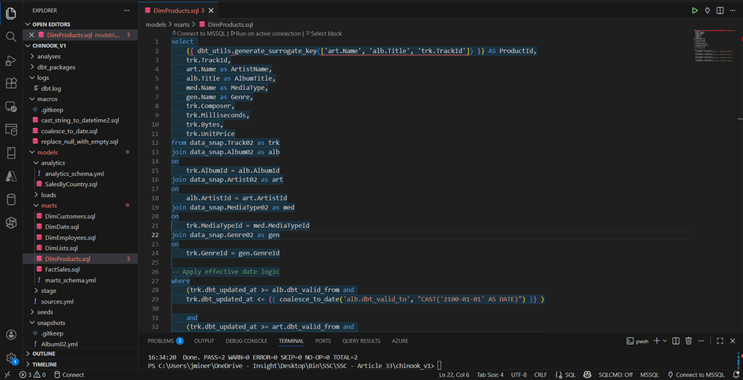The image size is (743, 380).
Task: Open the Accounts icon in activity bar
Action: click(x=11, y=335)
